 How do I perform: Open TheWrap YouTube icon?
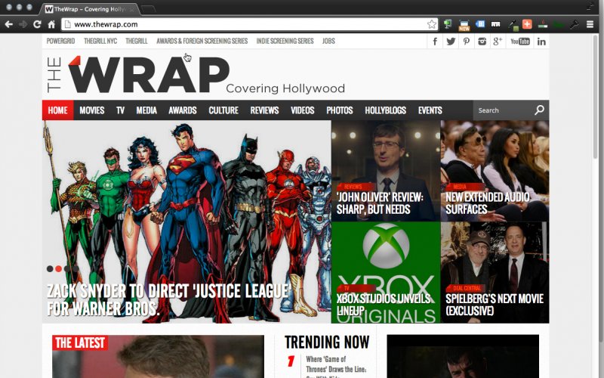pos(520,42)
